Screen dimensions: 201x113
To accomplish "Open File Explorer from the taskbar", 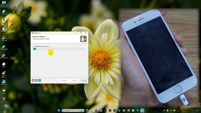I will click(91, 110).
